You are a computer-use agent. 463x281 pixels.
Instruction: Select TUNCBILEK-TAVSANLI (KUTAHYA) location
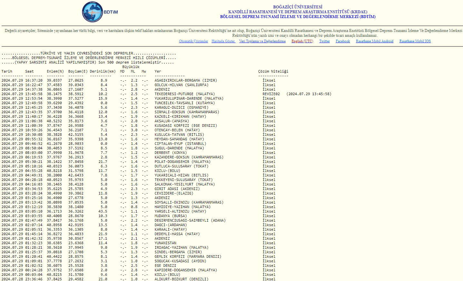[x=185, y=103]
